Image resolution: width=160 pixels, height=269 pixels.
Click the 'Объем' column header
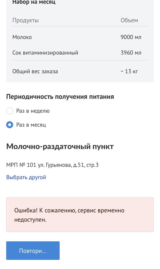[129, 21]
